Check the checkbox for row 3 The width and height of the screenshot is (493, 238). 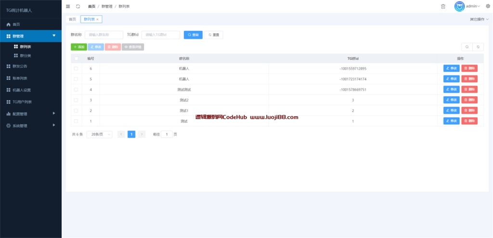click(76, 100)
